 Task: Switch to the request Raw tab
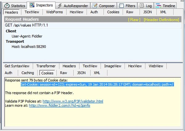click(130, 12)
